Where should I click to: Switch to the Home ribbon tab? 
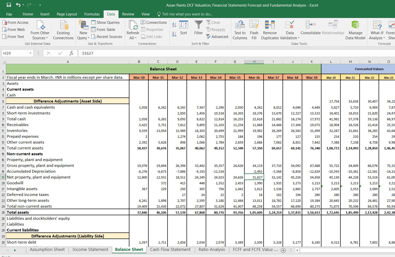coord(28,14)
